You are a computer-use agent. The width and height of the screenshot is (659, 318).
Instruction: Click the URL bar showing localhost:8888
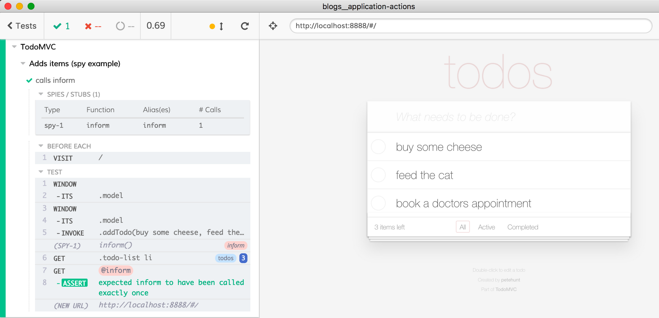tap(471, 26)
